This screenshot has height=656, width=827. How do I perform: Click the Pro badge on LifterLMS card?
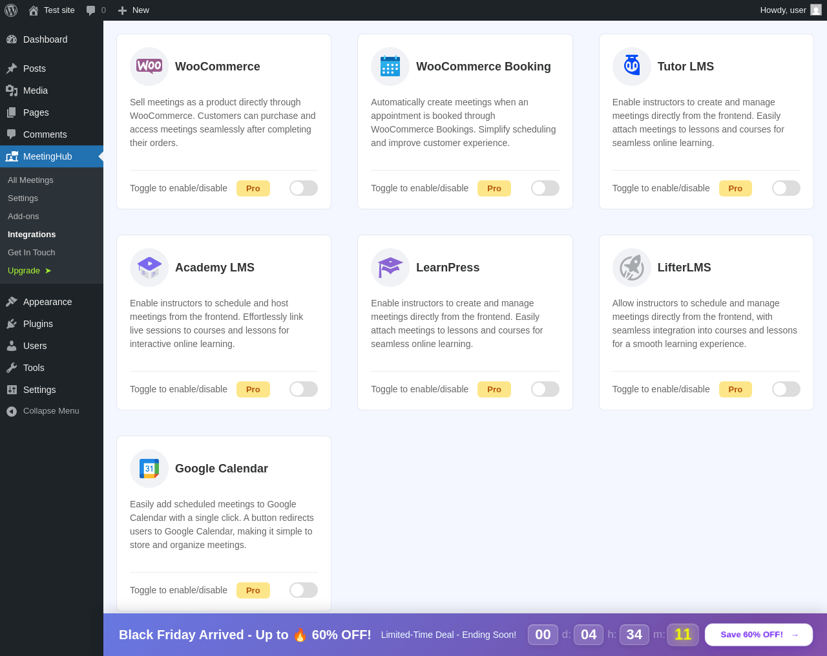pos(735,389)
